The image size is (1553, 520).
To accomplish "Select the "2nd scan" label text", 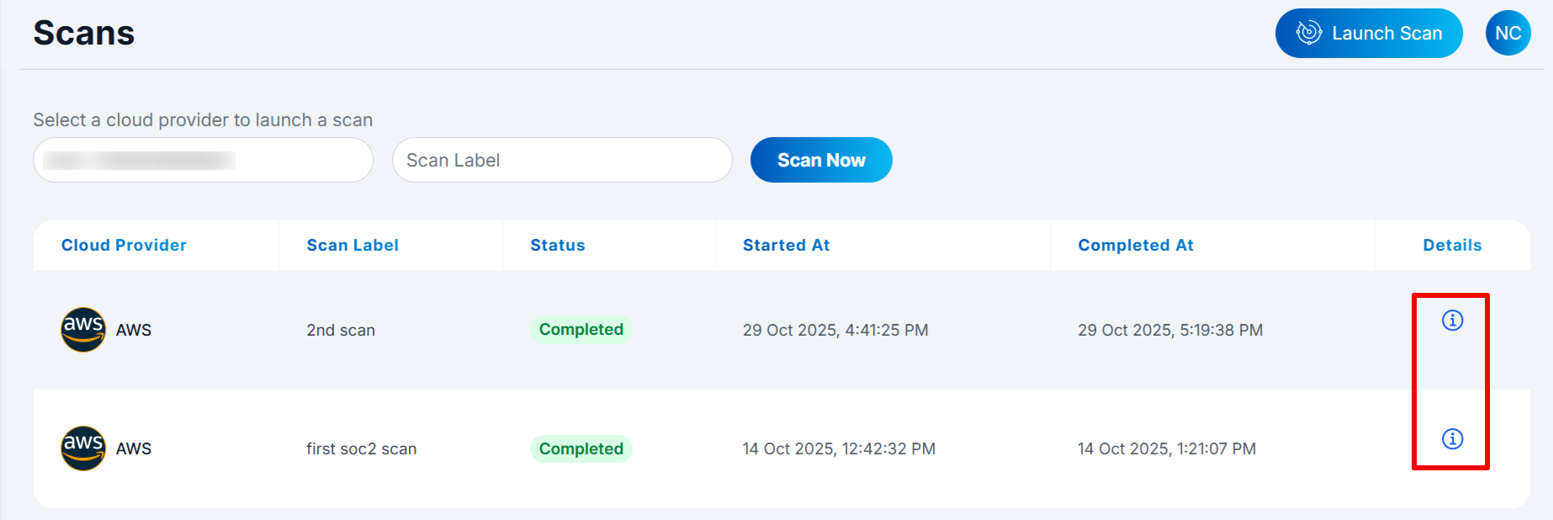I will (341, 331).
